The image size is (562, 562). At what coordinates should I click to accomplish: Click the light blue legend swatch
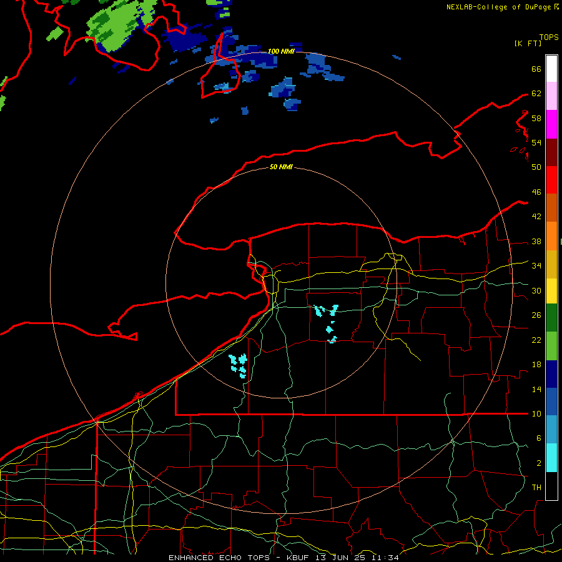551,430
